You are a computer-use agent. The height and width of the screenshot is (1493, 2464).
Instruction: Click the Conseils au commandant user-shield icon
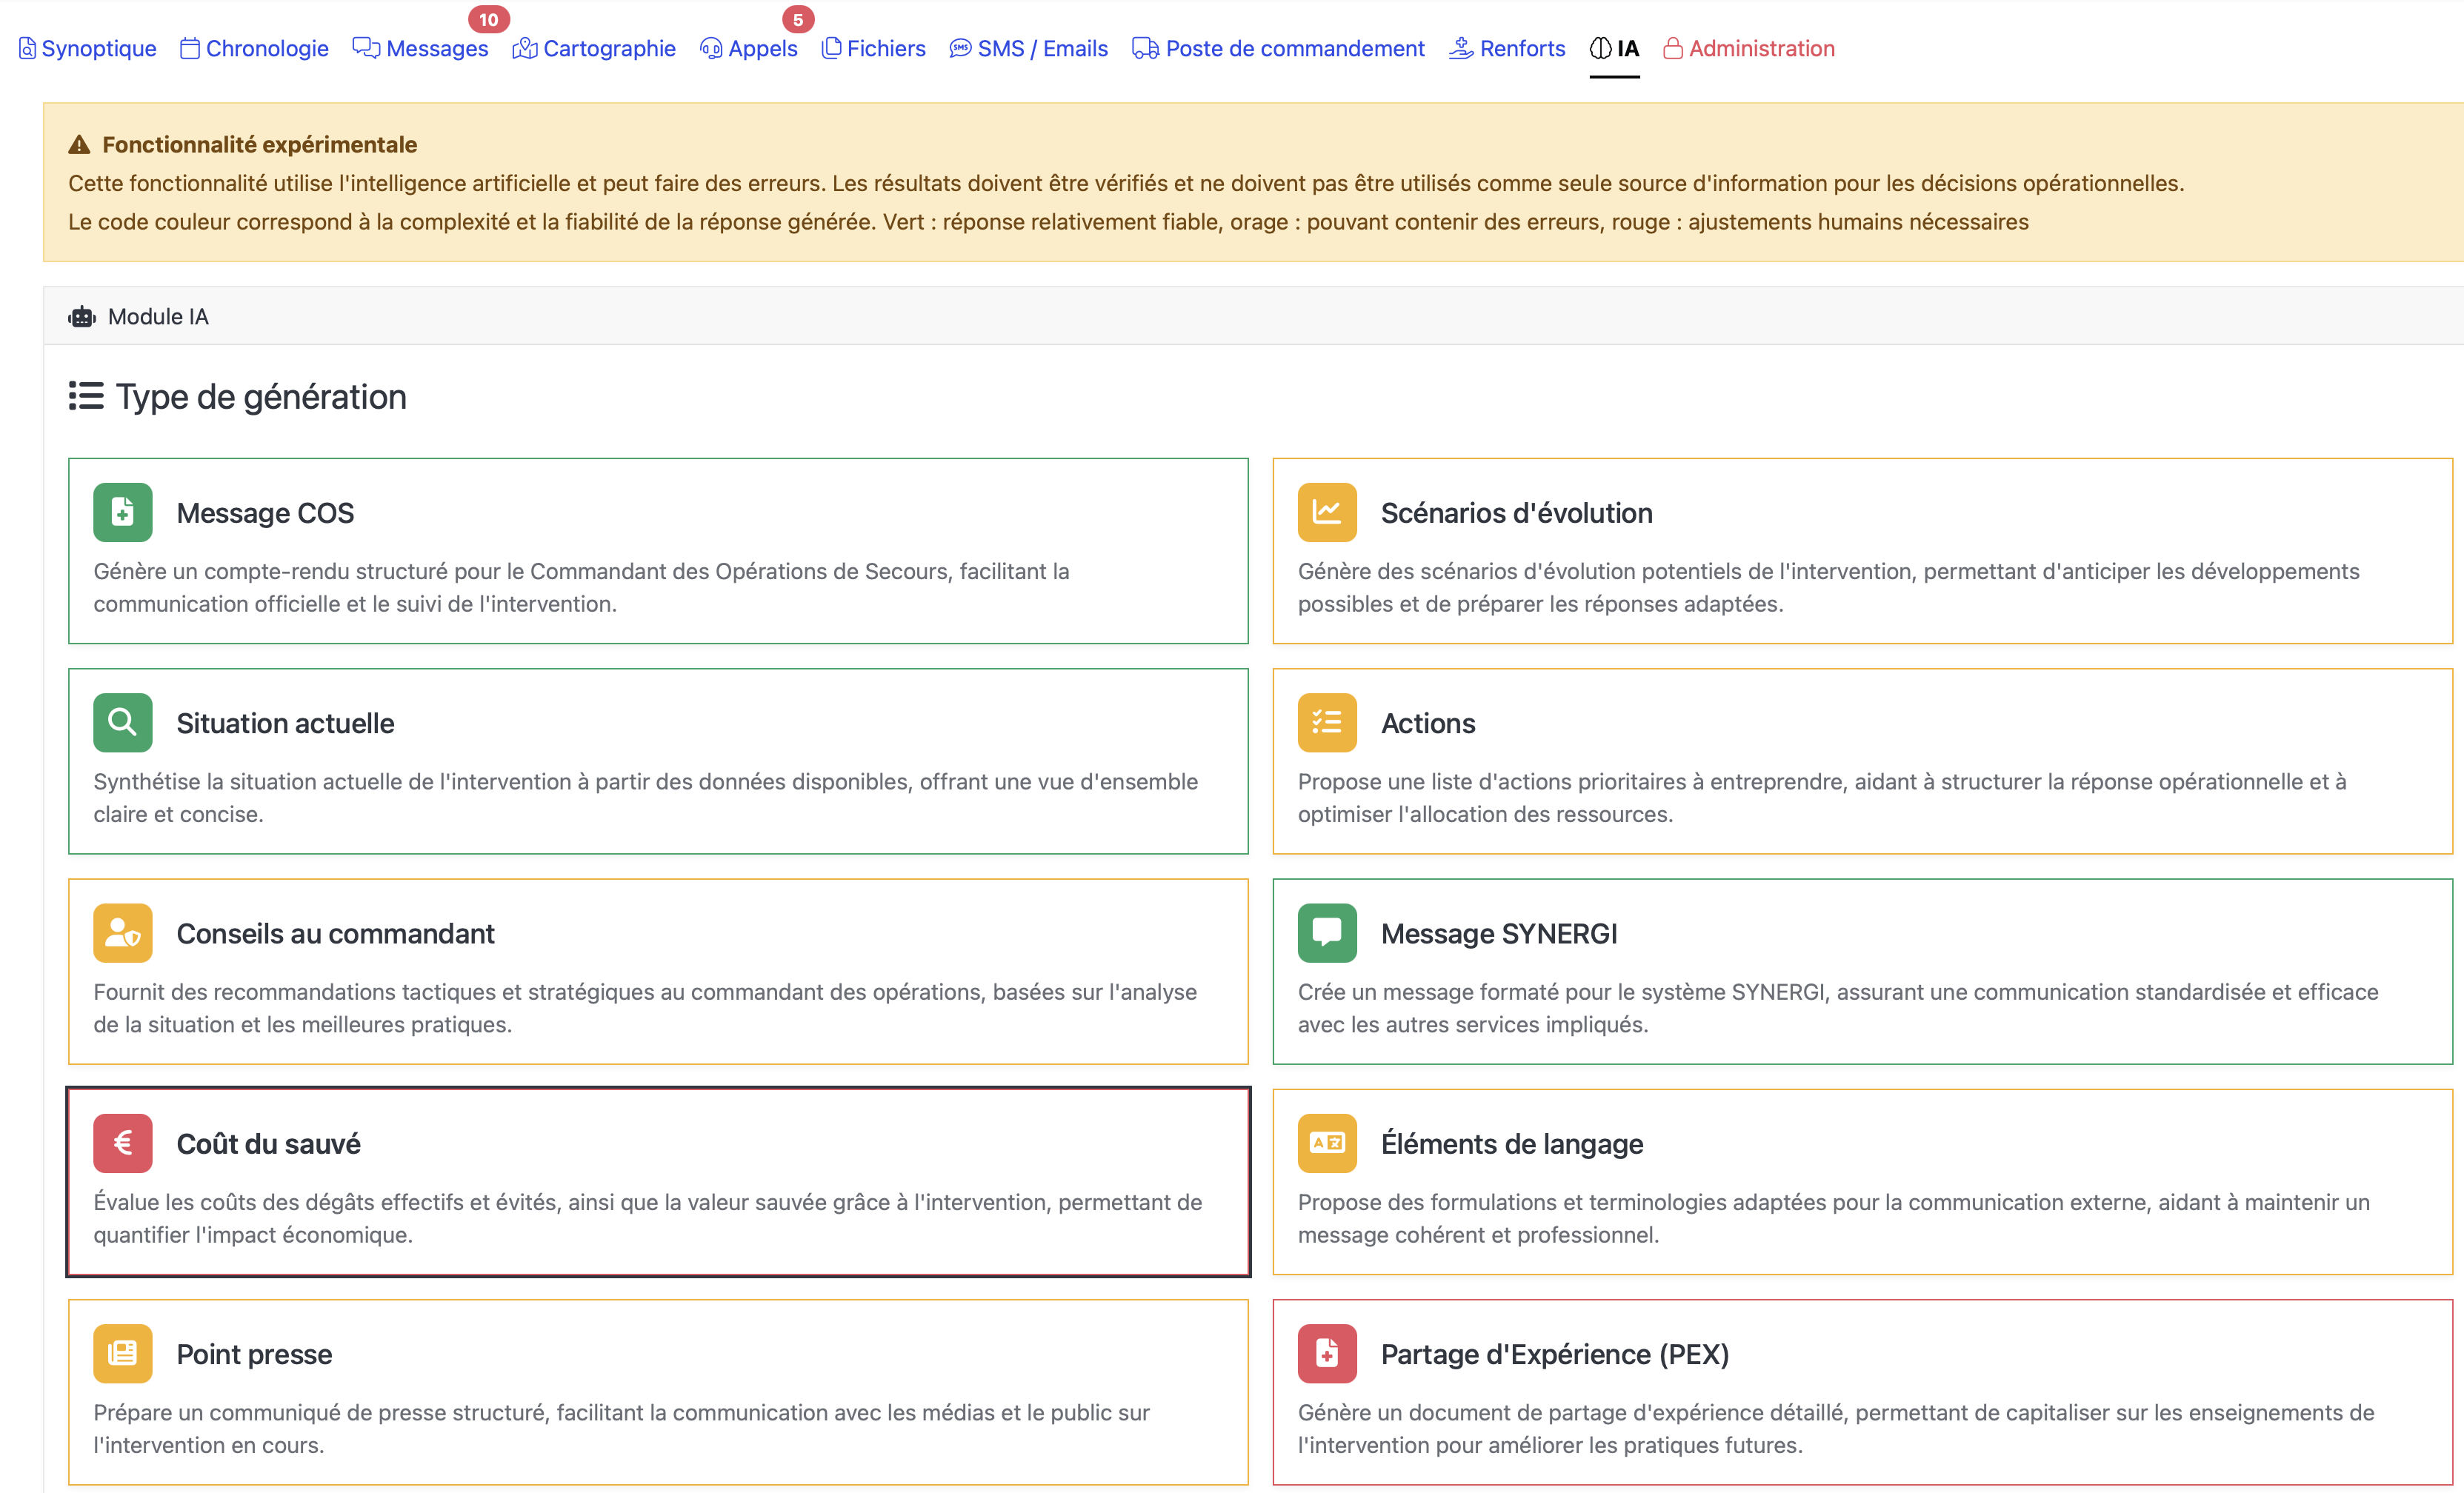[122, 932]
